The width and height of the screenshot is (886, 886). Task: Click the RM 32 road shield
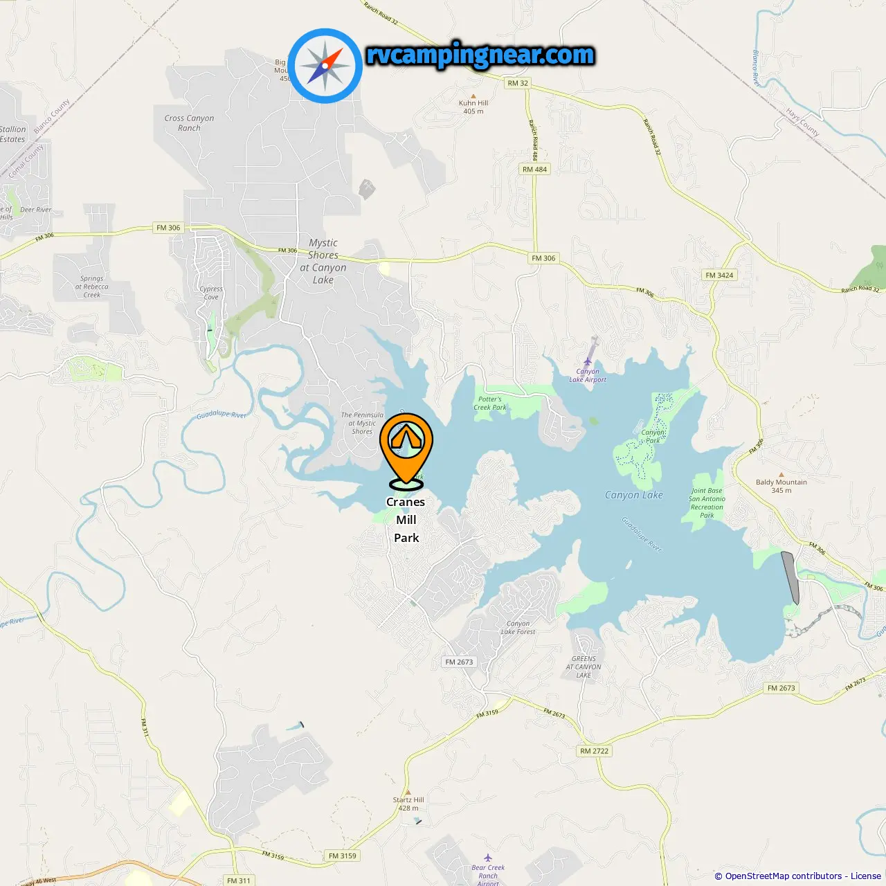pyautogui.click(x=518, y=83)
